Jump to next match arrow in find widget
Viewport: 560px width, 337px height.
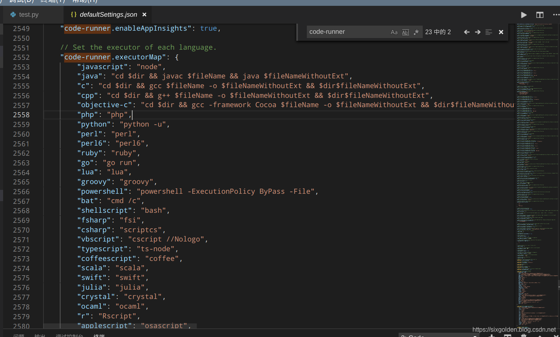pos(478,32)
